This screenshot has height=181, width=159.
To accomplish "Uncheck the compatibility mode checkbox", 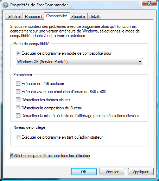I will [18, 53].
